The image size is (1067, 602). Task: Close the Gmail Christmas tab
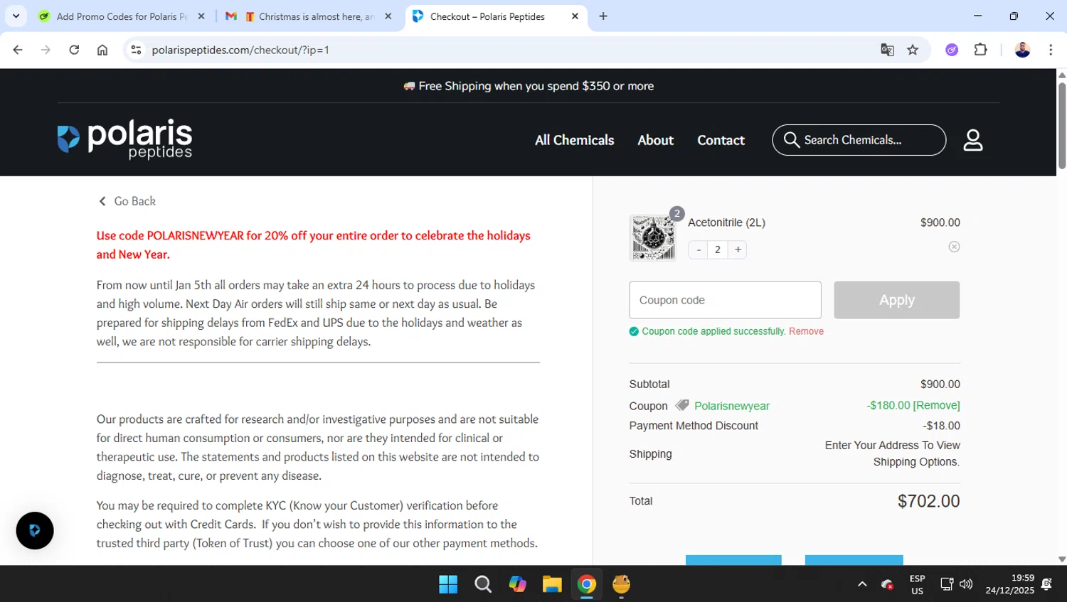tap(388, 16)
